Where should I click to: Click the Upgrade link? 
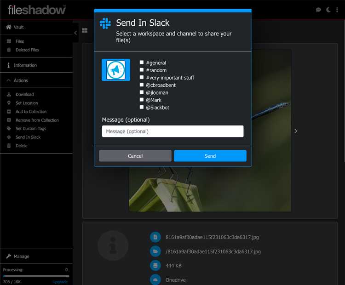(60, 282)
